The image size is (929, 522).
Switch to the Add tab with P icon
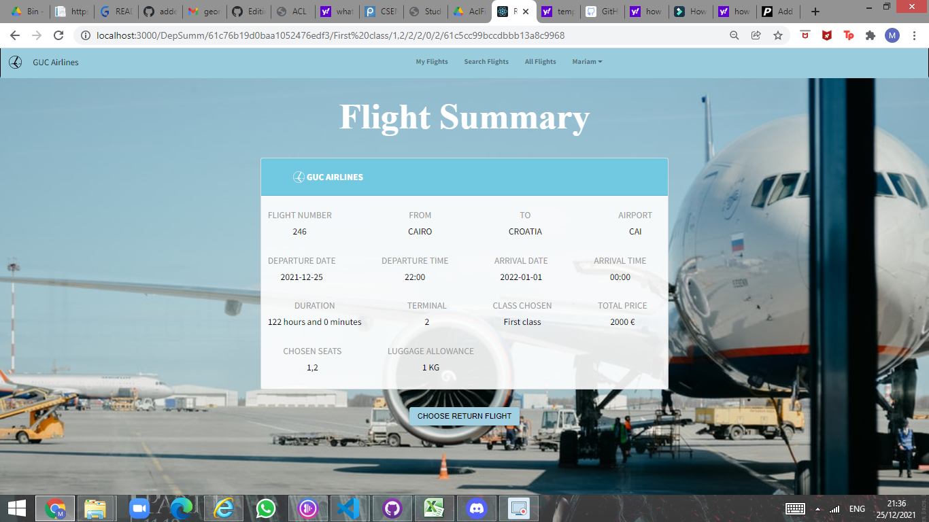coord(778,12)
